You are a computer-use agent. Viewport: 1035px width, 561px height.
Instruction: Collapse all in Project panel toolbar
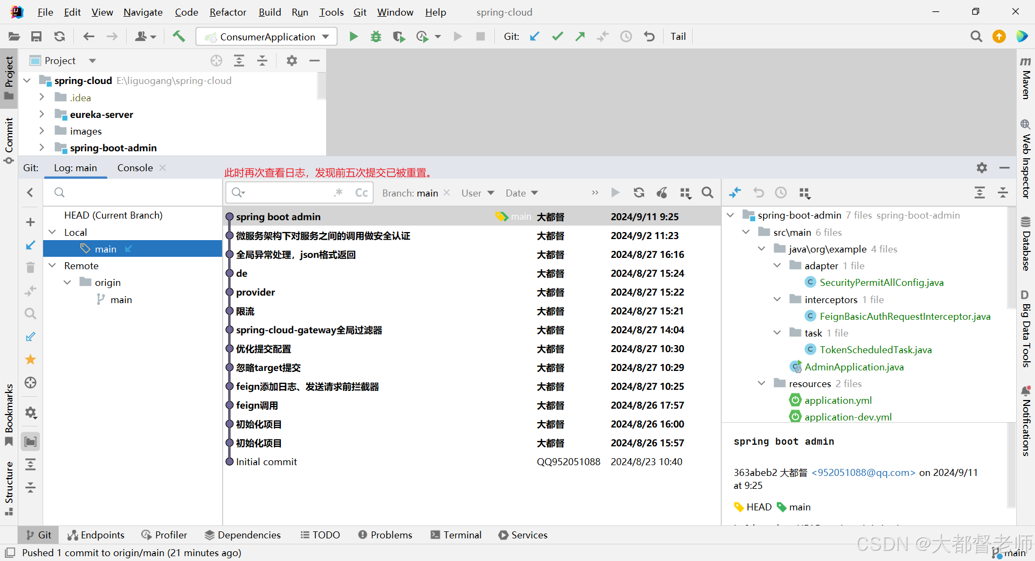tap(262, 61)
